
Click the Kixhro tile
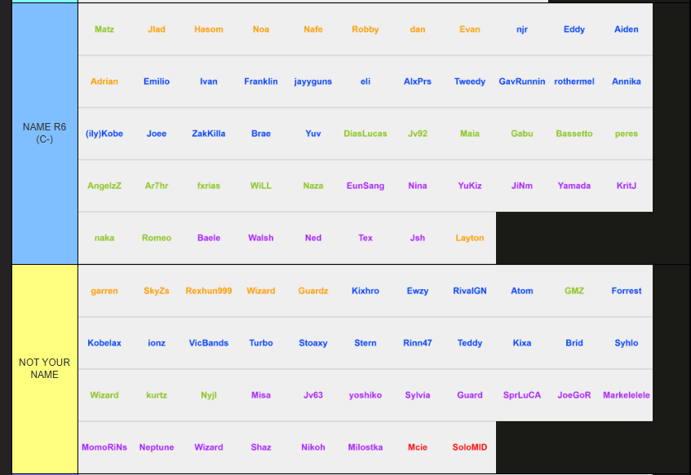pyautogui.click(x=365, y=291)
